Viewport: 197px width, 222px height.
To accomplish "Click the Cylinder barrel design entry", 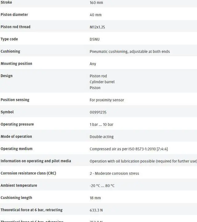I will (x=102, y=82).
